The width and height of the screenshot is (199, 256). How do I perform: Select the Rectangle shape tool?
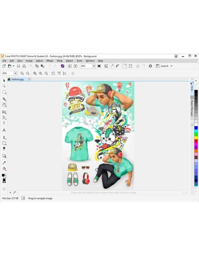click(x=4, y=143)
